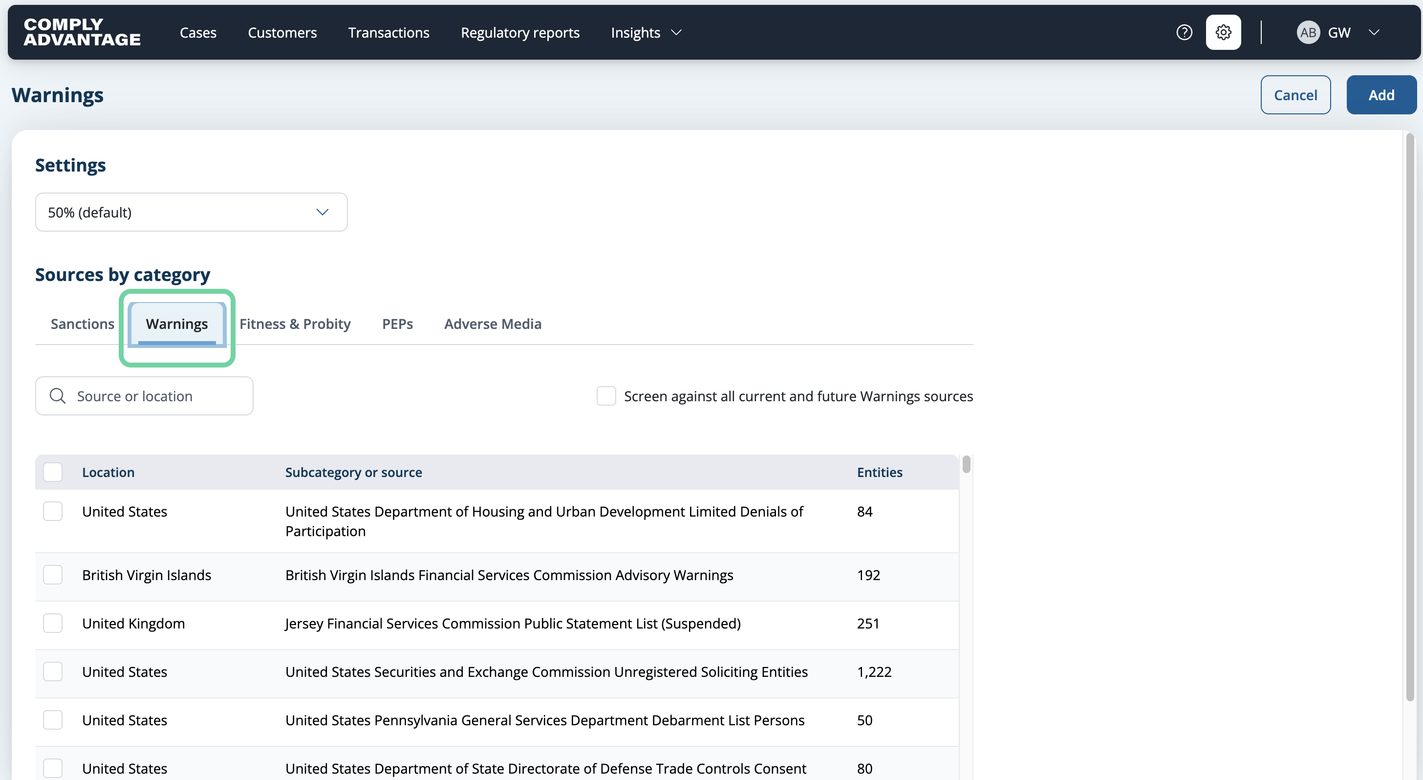
Task: Click United States Pennsylvania General Services source text
Action: (x=545, y=720)
